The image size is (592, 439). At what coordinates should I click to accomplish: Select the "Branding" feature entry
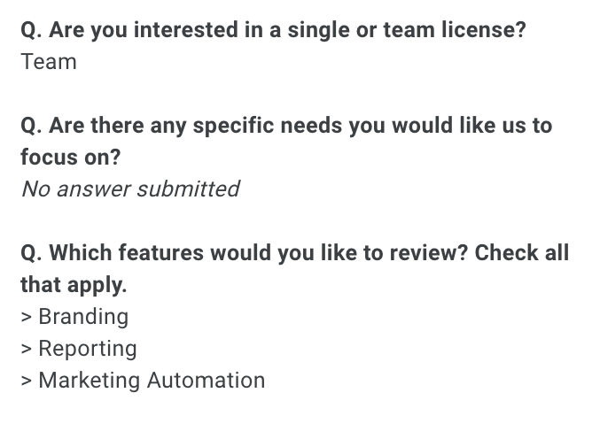coord(83,317)
